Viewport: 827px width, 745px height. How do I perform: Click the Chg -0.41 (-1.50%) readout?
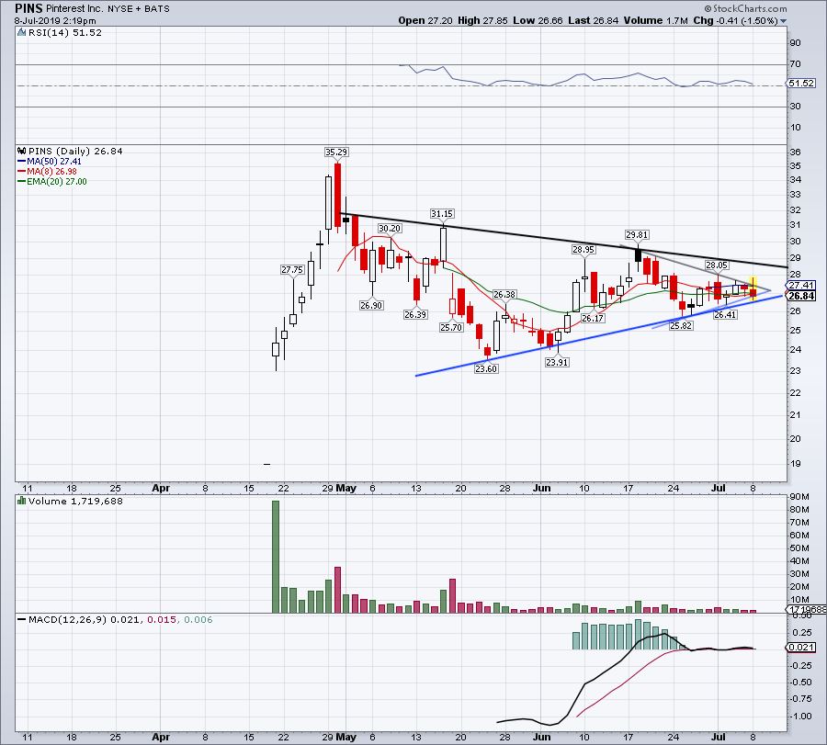[726, 22]
